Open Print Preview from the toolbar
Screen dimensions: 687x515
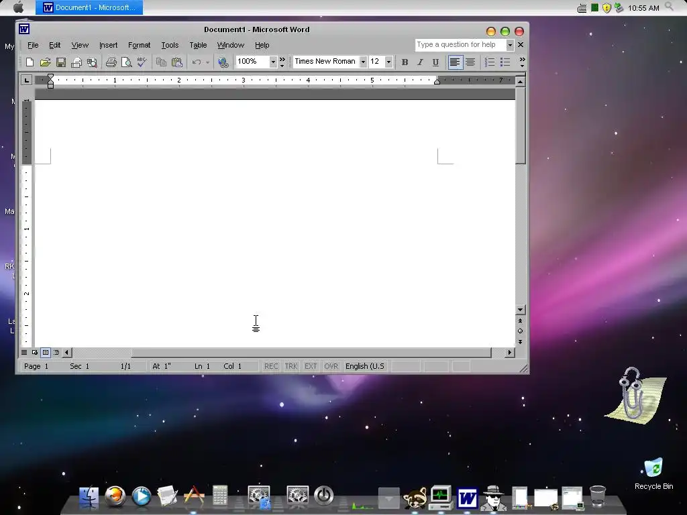click(127, 62)
